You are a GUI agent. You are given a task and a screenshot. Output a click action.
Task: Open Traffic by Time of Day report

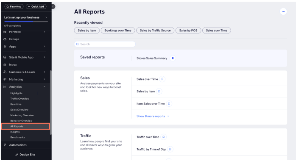point(151,149)
